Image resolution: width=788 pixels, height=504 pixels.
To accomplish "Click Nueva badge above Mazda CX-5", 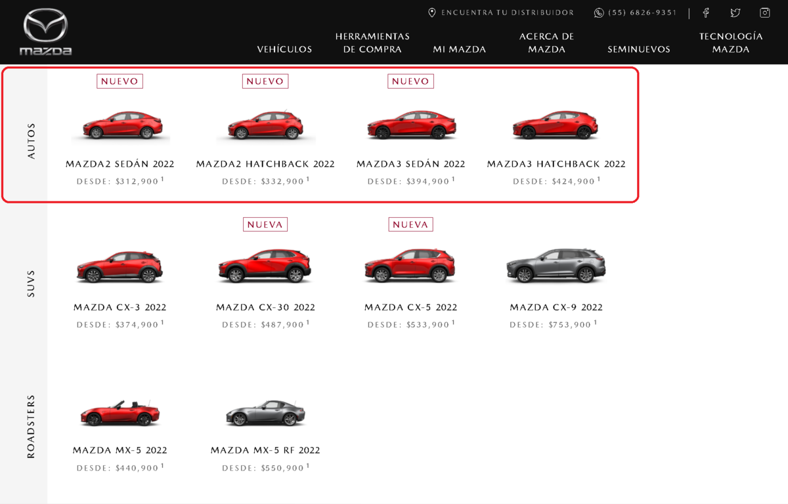I will pos(410,224).
